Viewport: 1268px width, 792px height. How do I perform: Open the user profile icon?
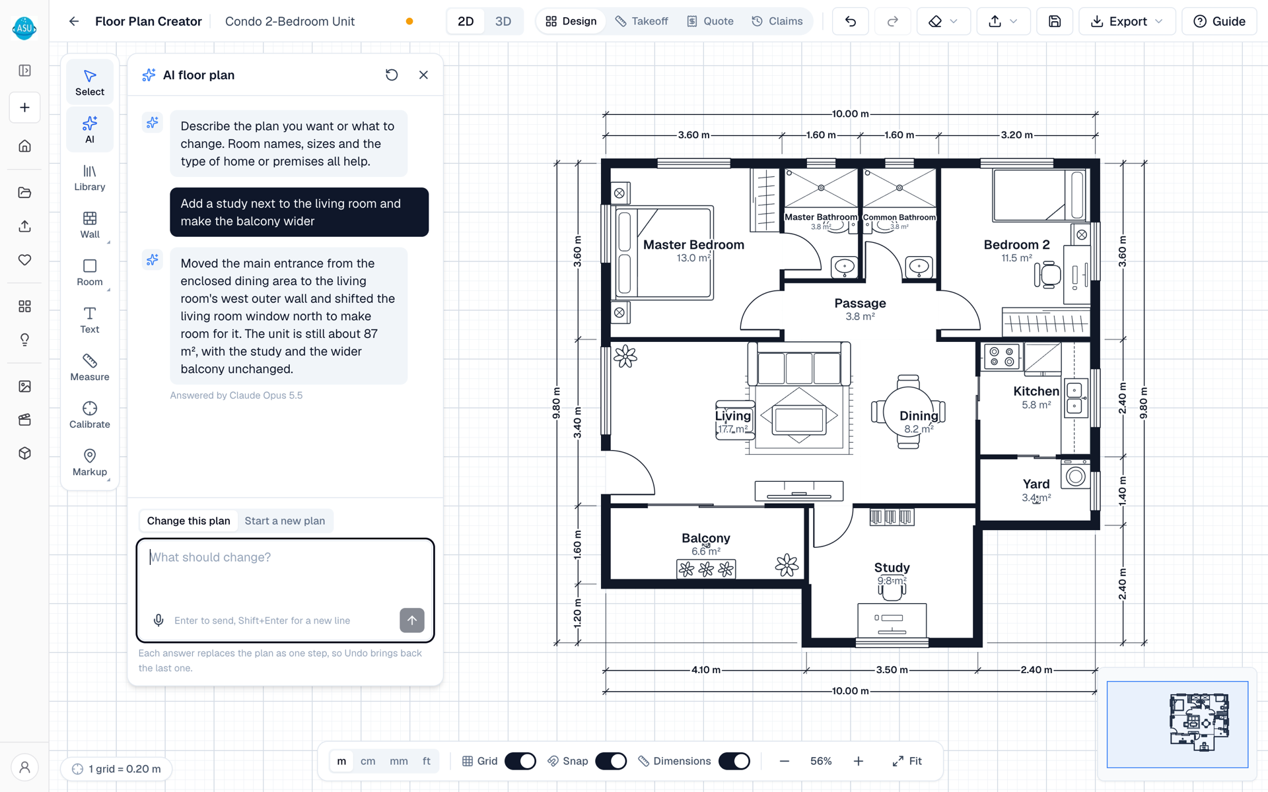tap(24, 768)
